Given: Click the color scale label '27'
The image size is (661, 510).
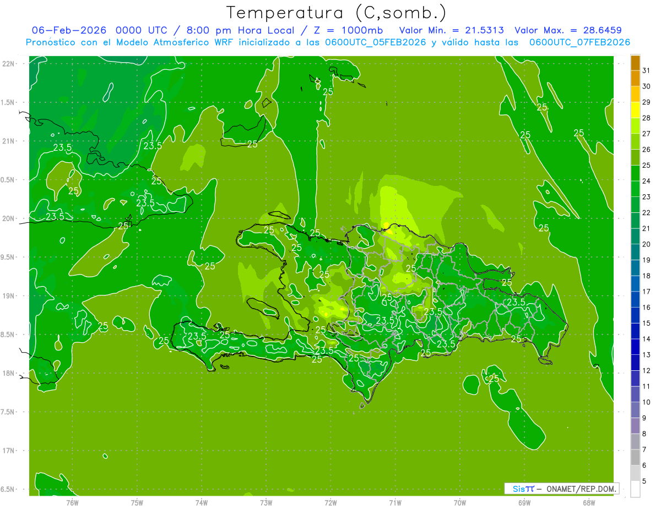Looking at the screenshot, I should point(647,134).
